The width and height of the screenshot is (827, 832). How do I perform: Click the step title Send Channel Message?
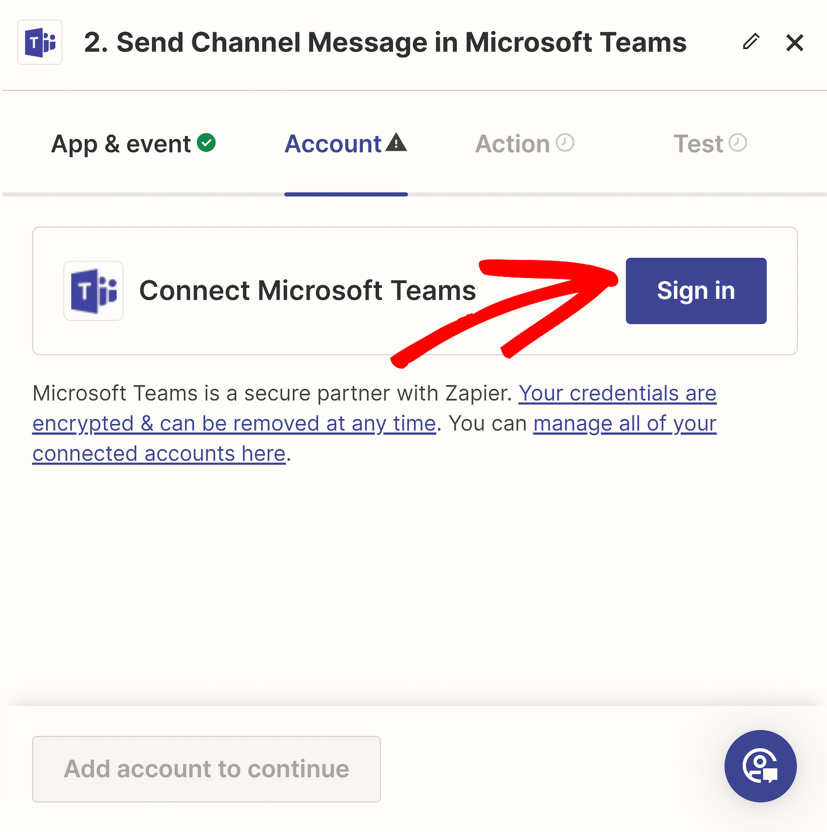[385, 42]
